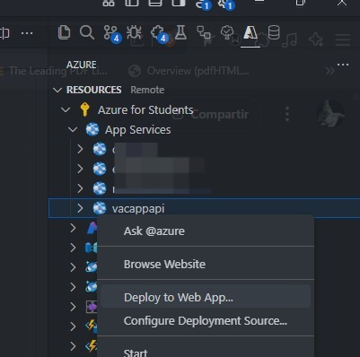Viewport: 360px width, 357px height.
Task: Open the Remote Explorer icon
Action: [x=204, y=32]
